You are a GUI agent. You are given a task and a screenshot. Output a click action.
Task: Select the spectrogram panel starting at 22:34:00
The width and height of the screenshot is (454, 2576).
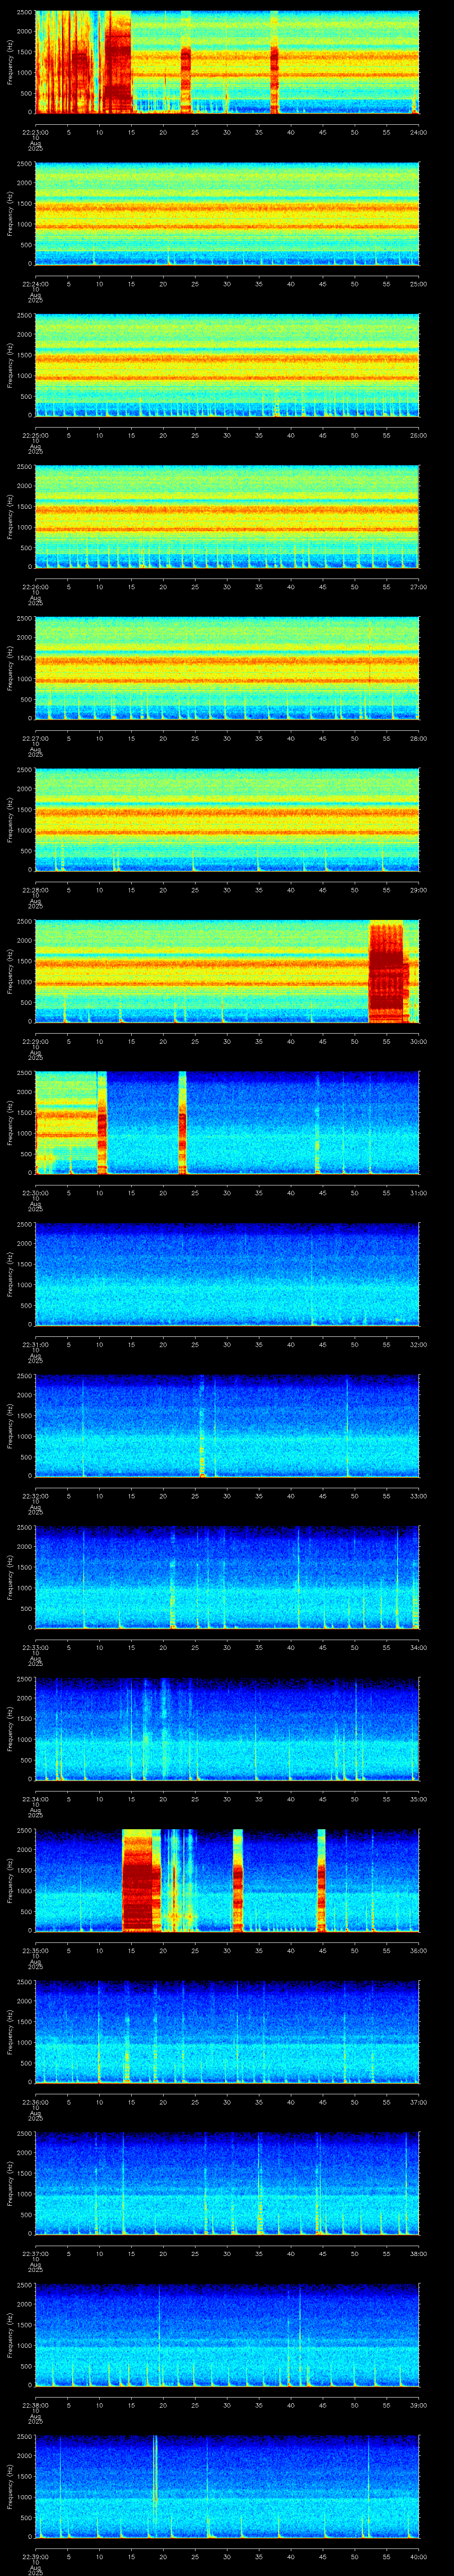coord(227,1729)
